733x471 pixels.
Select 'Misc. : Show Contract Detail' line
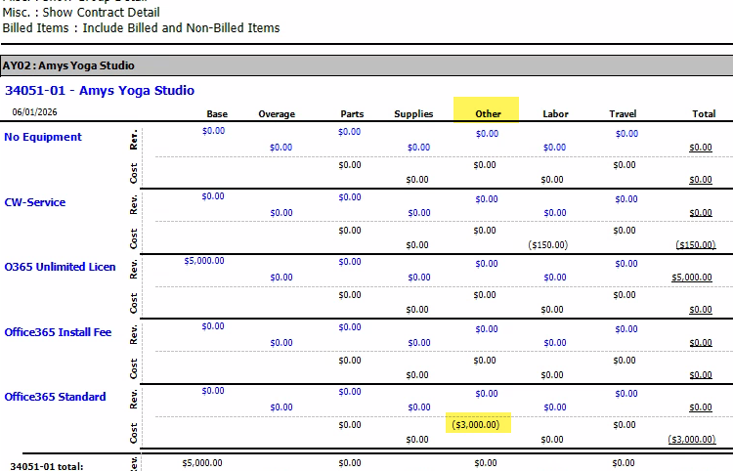click(x=81, y=12)
